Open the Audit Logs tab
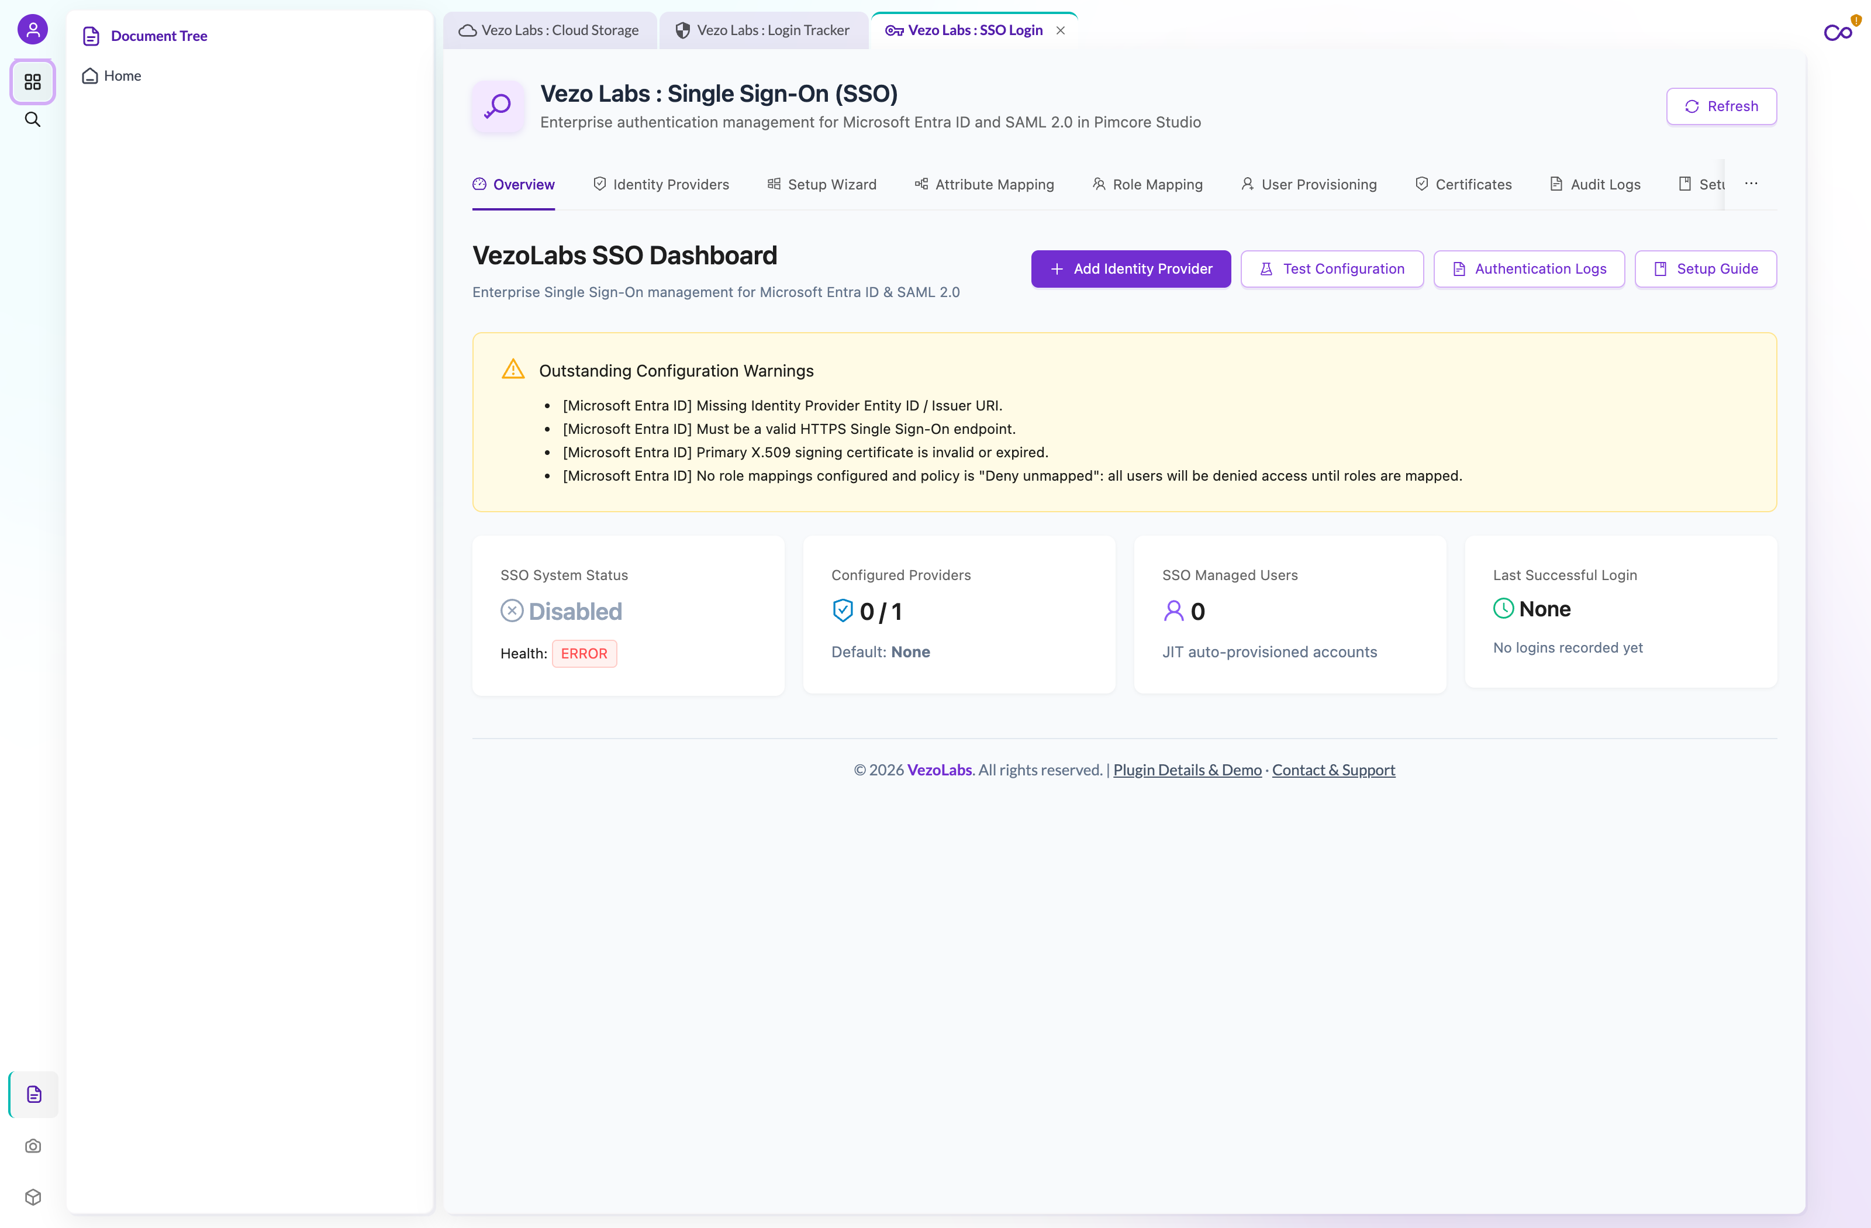Viewport: 1871px width, 1228px height. [x=1595, y=184]
